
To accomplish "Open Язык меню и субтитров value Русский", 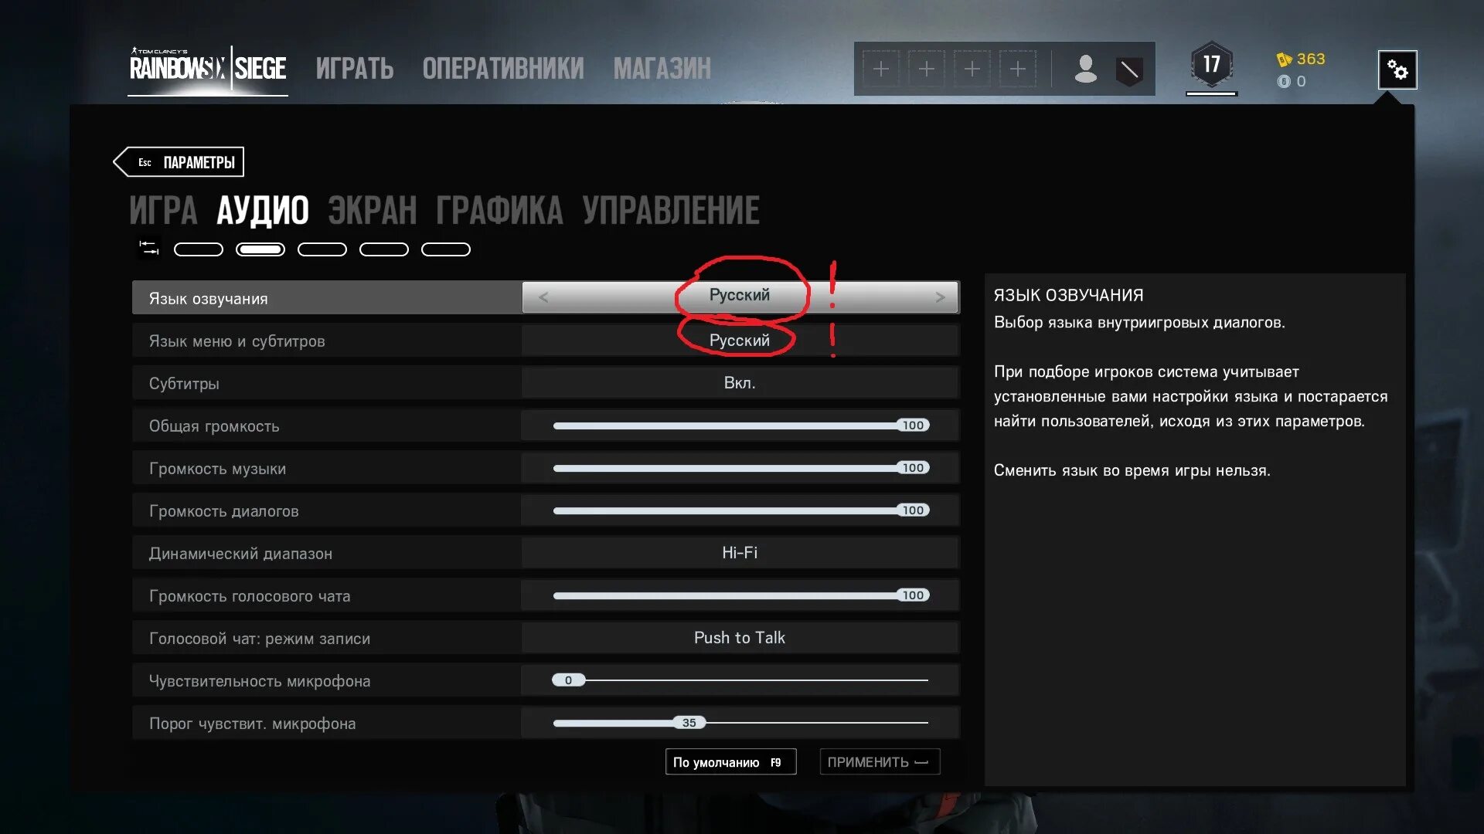I will (740, 341).
